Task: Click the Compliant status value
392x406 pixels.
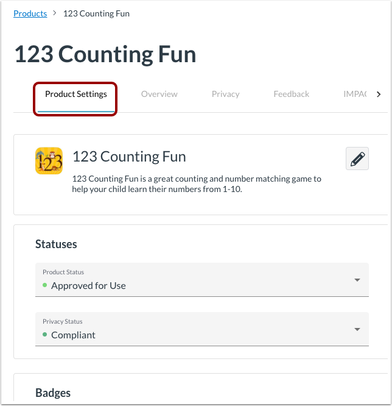Action: pyautogui.click(x=73, y=335)
